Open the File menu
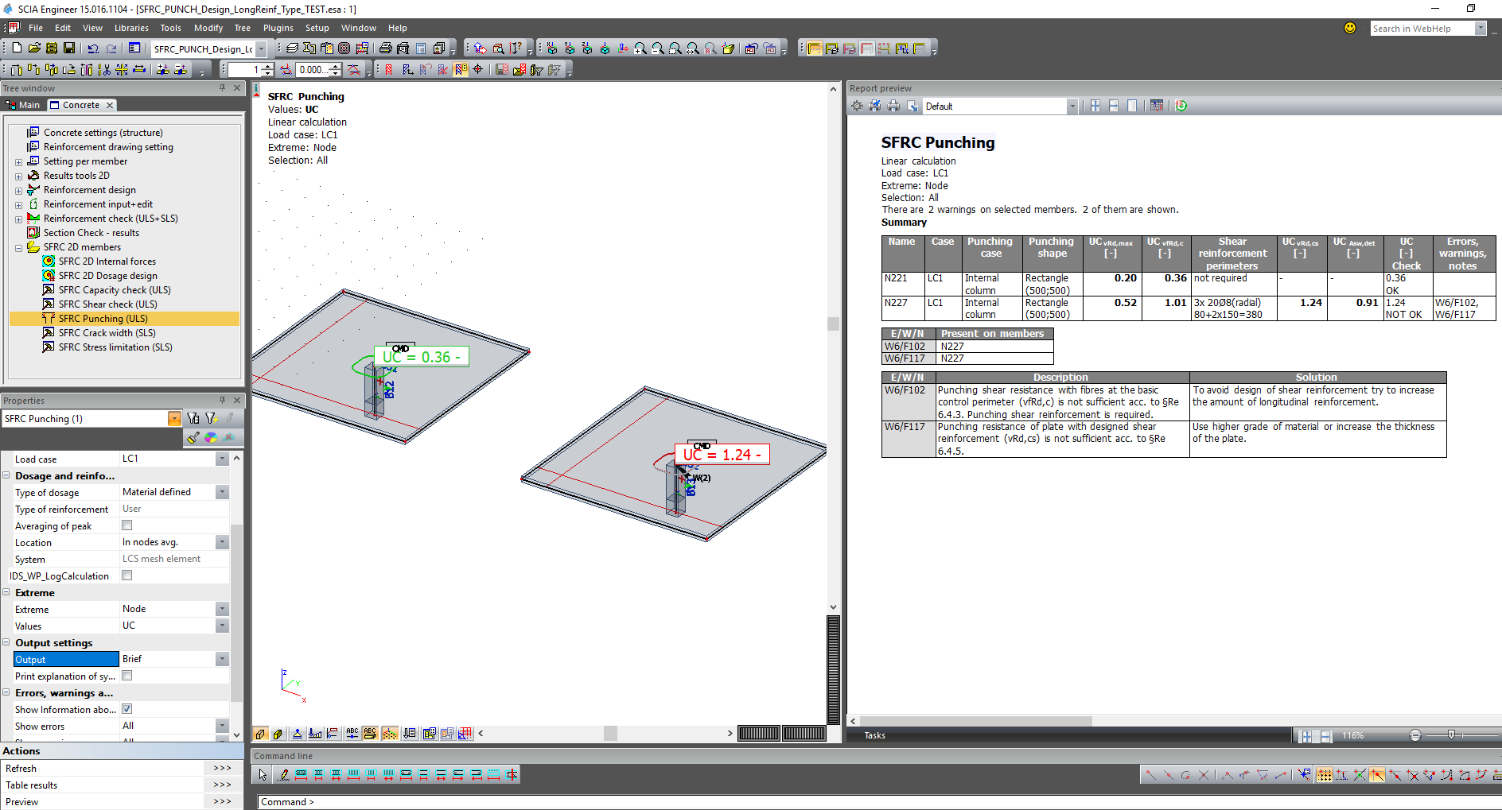Viewport: 1502px width, 810px height. tap(36, 28)
